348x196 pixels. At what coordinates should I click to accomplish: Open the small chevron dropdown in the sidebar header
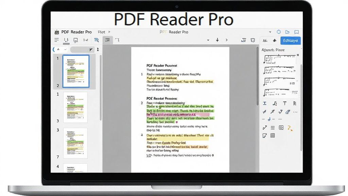click(65, 50)
